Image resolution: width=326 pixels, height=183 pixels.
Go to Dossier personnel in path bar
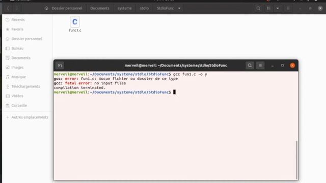pos(67,8)
